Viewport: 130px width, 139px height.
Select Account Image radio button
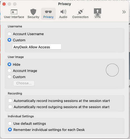coord(9,71)
